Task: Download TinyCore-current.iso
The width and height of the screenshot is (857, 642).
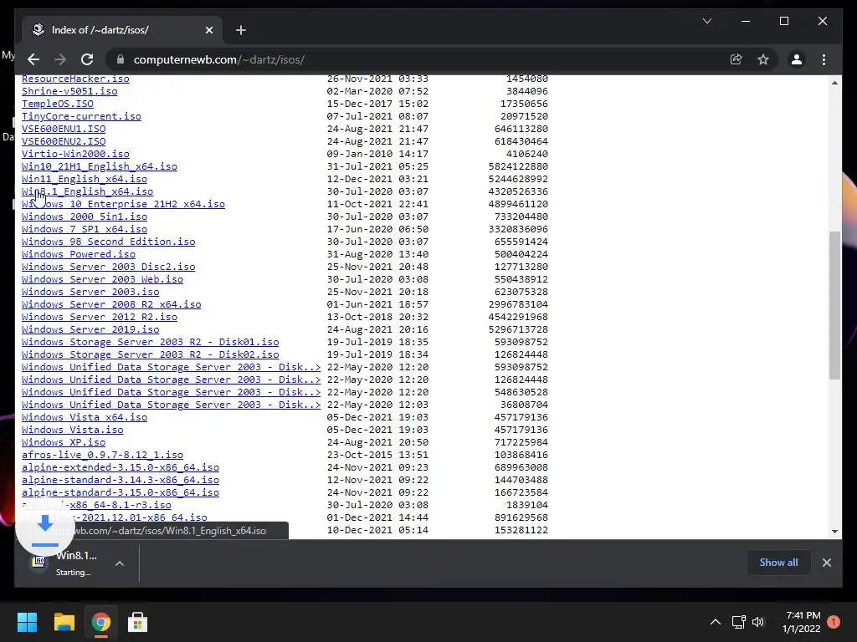Action: click(x=81, y=116)
